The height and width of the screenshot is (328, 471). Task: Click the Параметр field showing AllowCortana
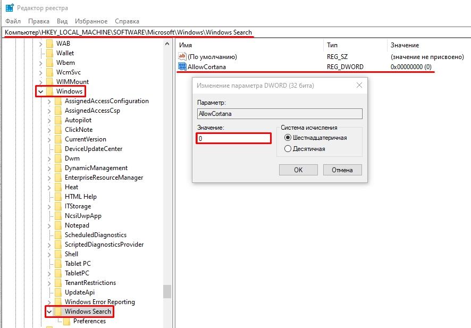click(x=280, y=114)
